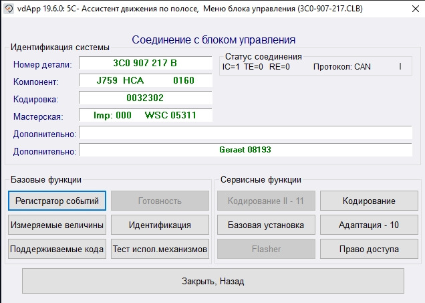Click the Протокол: CAN status text
425x303 pixels.
[x=341, y=67]
